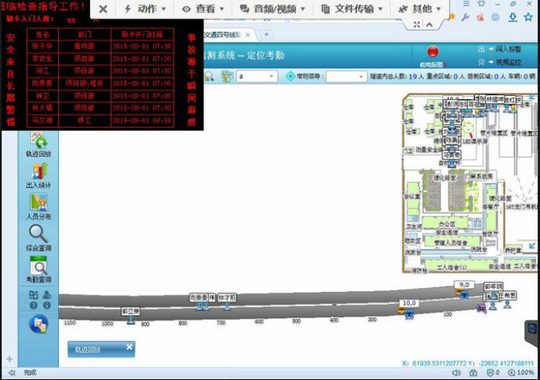This screenshot has width=540, height=380.
Task: Expand the 动作 actions dropdown
Action: click(x=145, y=9)
